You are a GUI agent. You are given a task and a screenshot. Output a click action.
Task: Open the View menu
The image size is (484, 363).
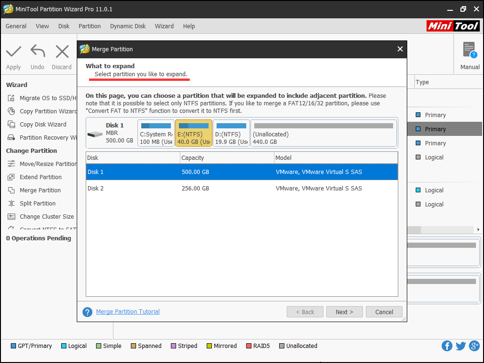pyautogui.click(x=42, y=26)
